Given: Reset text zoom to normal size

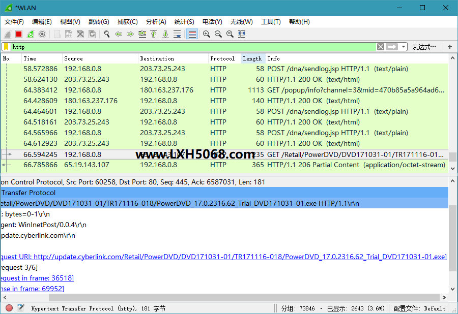Looking at the screenshot, I should tap(230, 34).
